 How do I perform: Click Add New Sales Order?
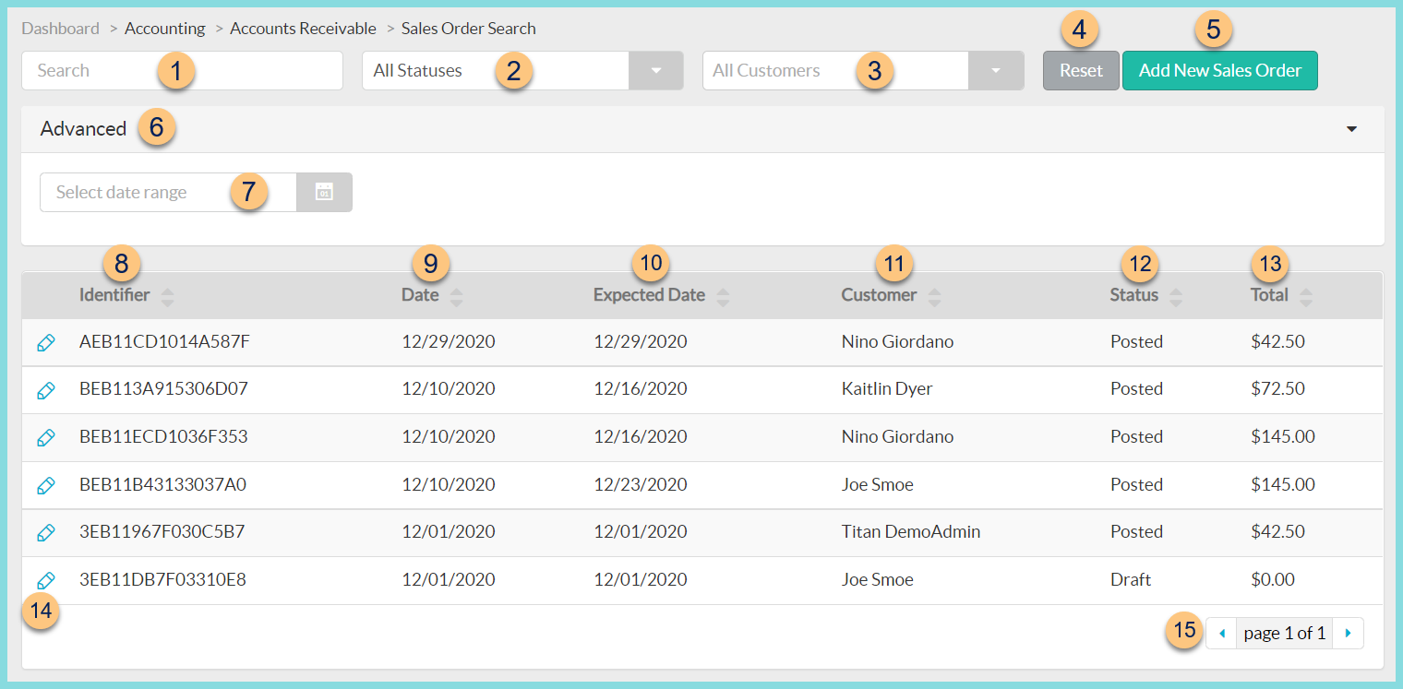point(1219,70)
